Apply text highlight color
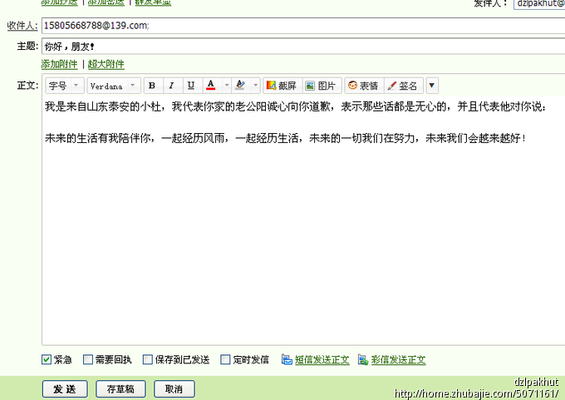The image size is (565, 400). pos(240,86)
